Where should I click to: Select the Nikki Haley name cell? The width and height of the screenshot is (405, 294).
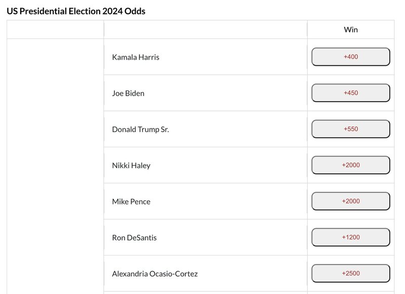(x=206, y=165)
